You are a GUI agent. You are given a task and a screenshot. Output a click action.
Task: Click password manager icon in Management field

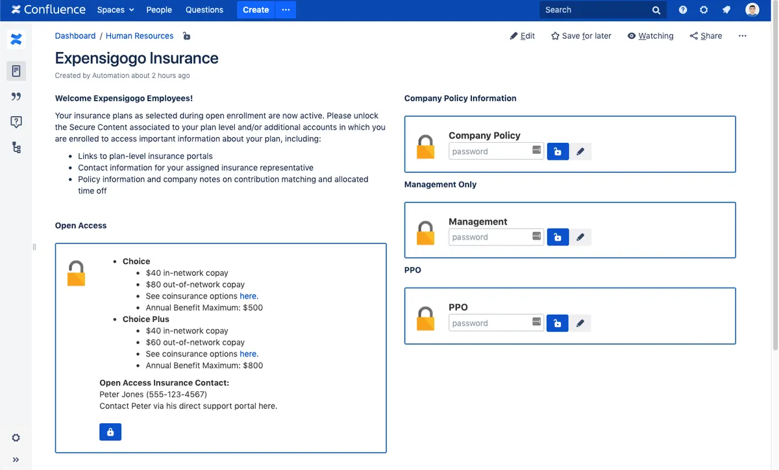pos(537,236)
